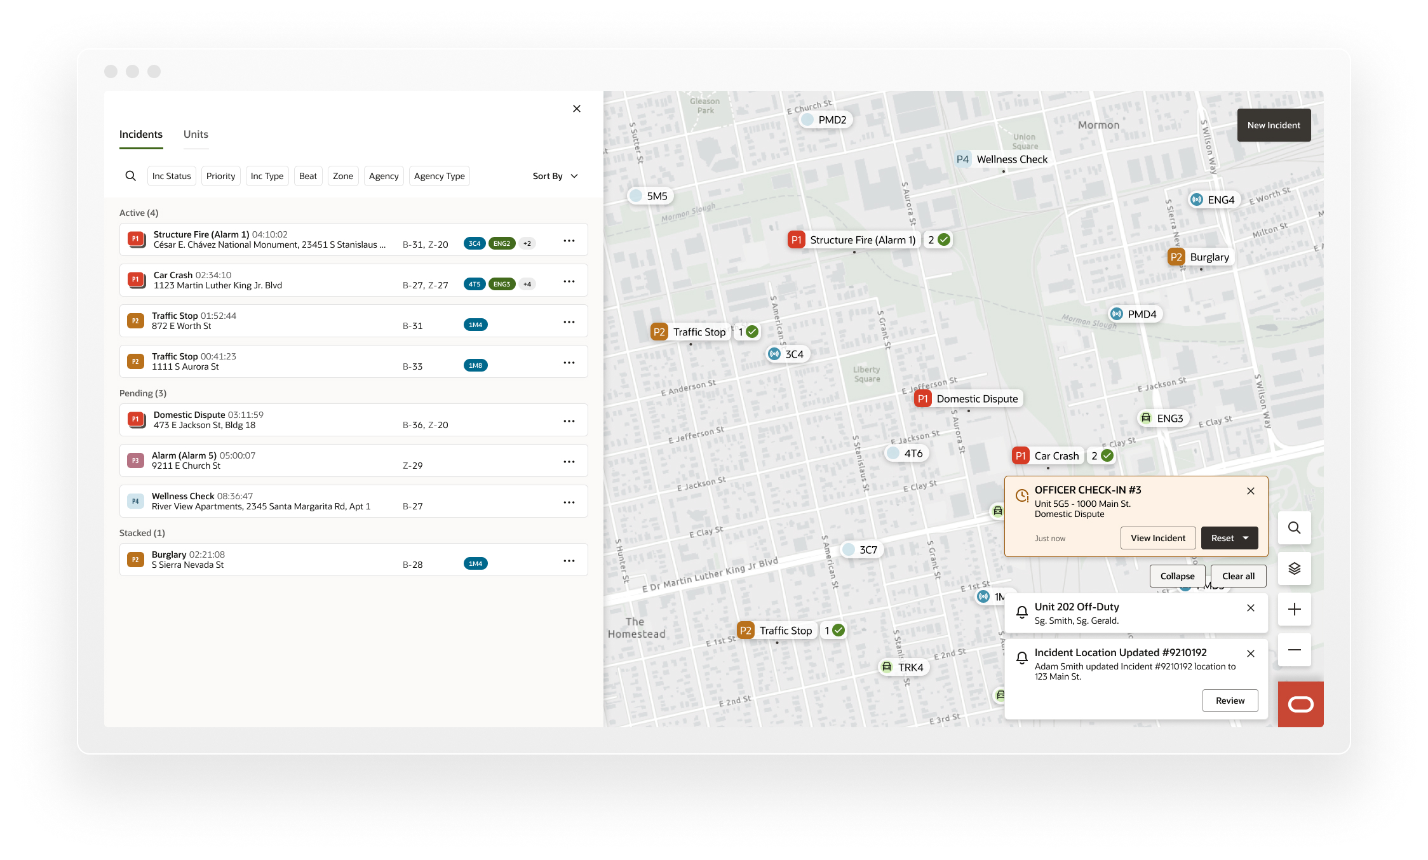The height and width of the screenshot is (860, 1428).
Task: Close the incidents panel with X
Action: point(577,109)
